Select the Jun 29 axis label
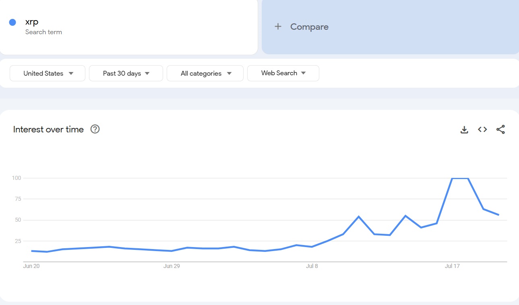The image size is (519, 305). click(x=172, y=266)
